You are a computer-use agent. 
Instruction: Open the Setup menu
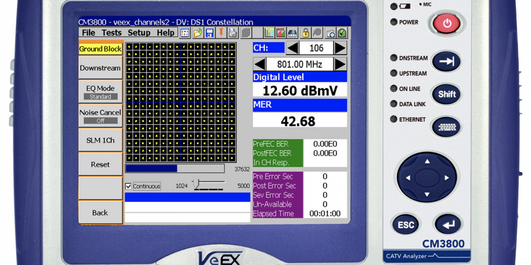(x=139, y=33)
